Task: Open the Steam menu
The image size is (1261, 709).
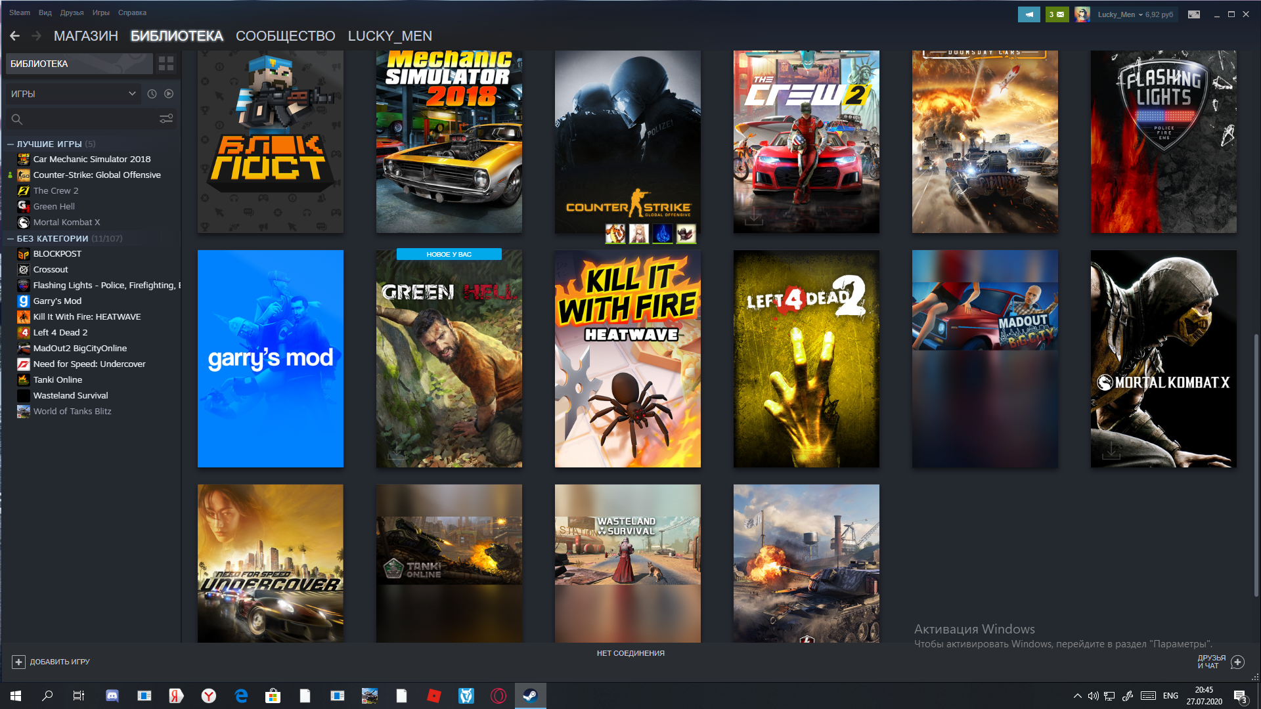Action: coord(20,12)
